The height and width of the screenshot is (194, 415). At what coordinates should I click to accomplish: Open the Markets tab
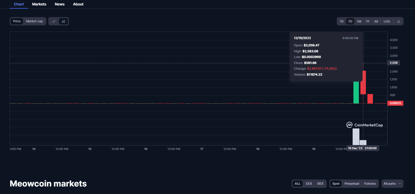39,4
